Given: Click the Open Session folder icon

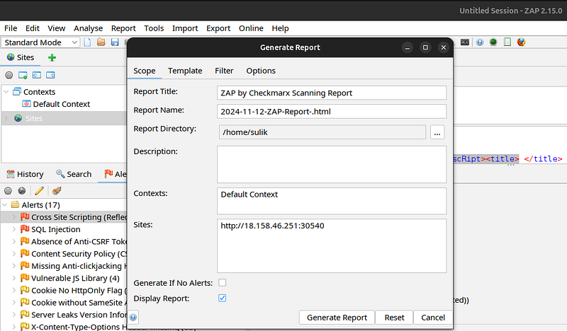Looking at the screenshot, I should tap(101, 42).
